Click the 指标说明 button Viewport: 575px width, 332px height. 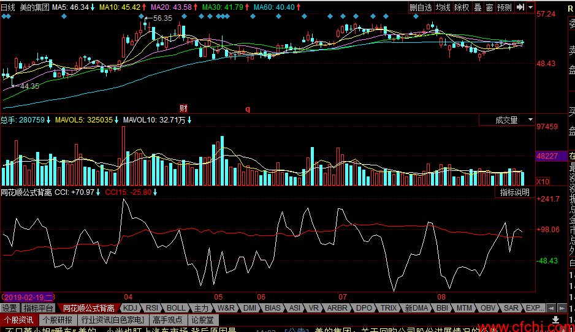pyautogui.click(x=515, y=192)
